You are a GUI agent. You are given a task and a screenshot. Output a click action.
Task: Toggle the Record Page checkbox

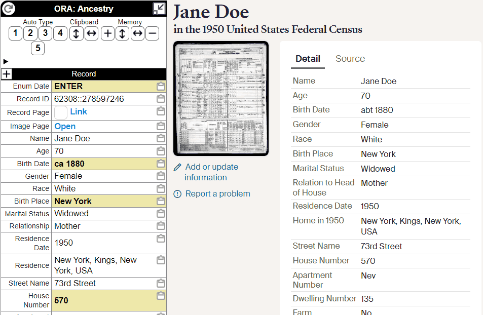coord(61,112)
